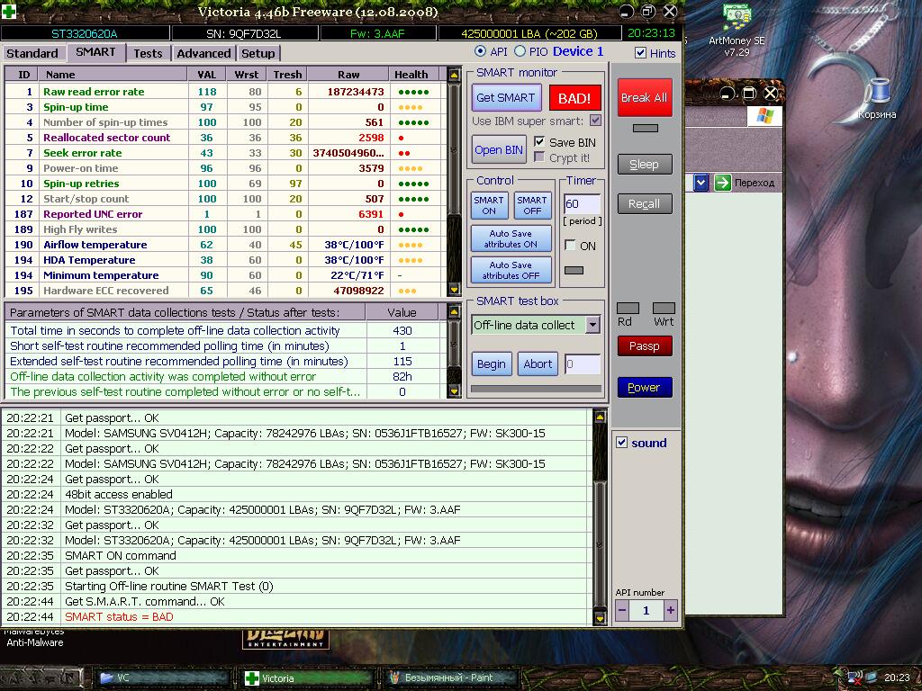922x691 pixels.
Task: Click the red Passp button
Action: pos(645,346)
